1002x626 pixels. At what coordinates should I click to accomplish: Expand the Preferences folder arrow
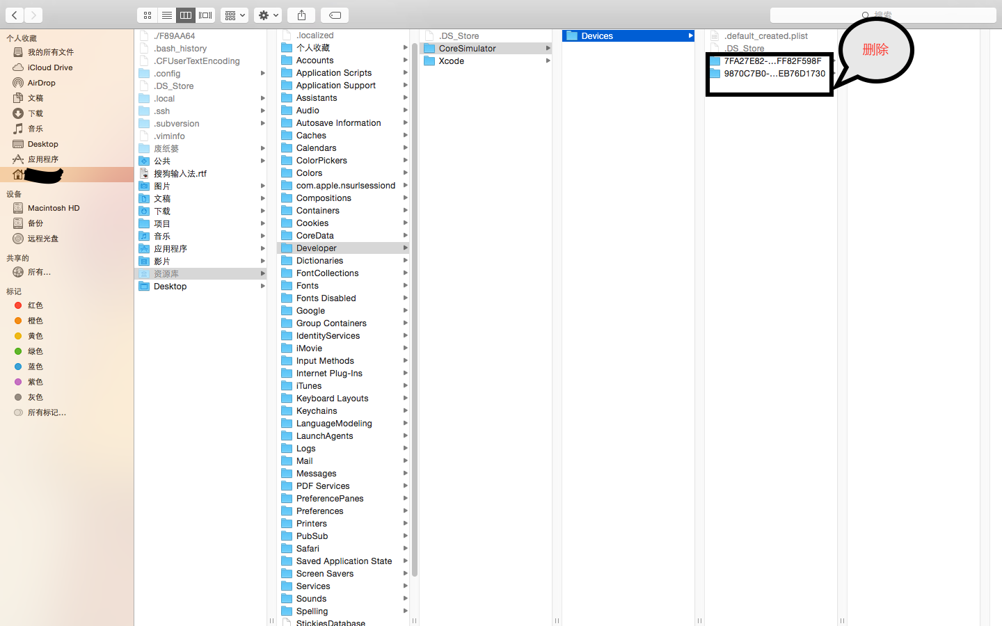405,511
